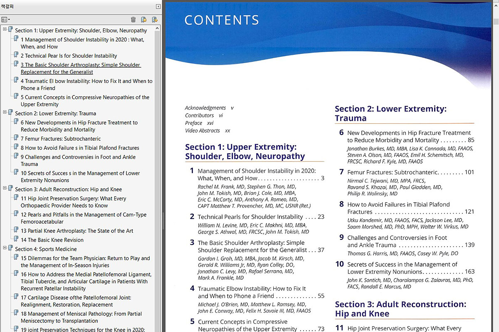
Task: Click 'Video Abstracts xx' in the contents page
Action: 208,130
